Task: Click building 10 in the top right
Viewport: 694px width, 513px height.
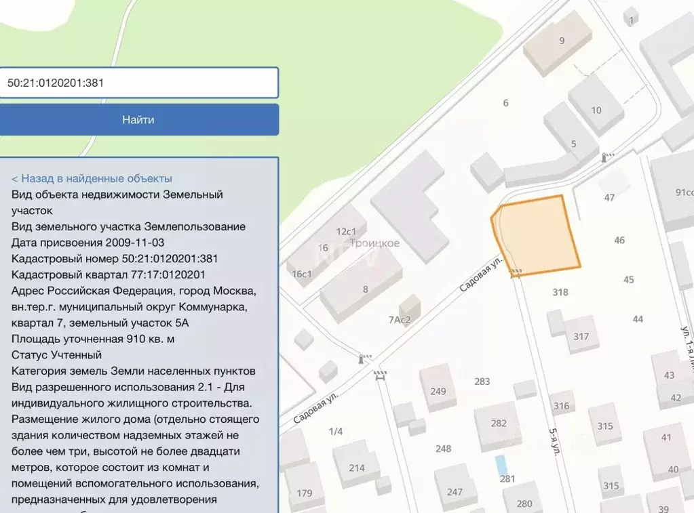Action: (x=596, y=108)
